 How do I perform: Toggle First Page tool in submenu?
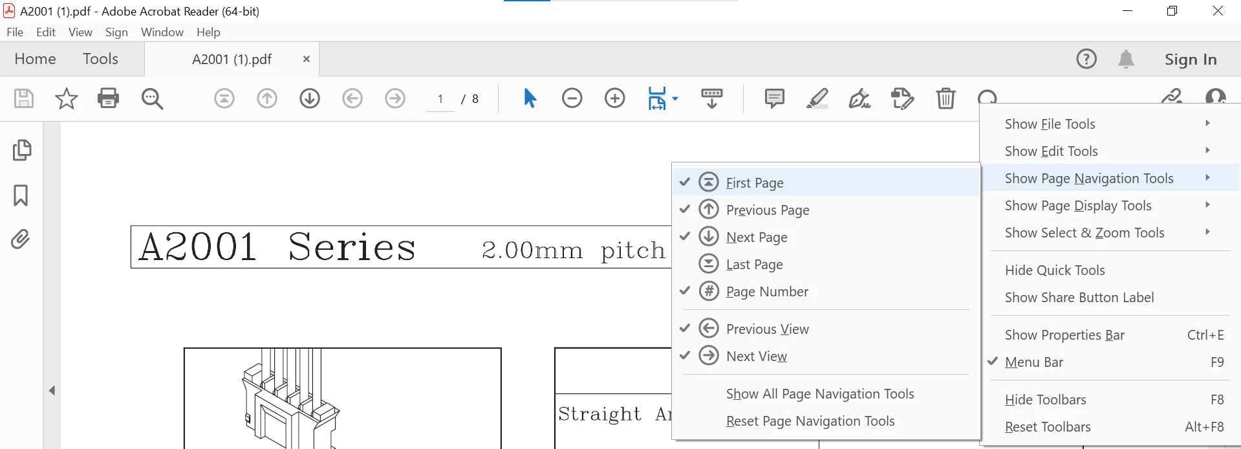826,182
